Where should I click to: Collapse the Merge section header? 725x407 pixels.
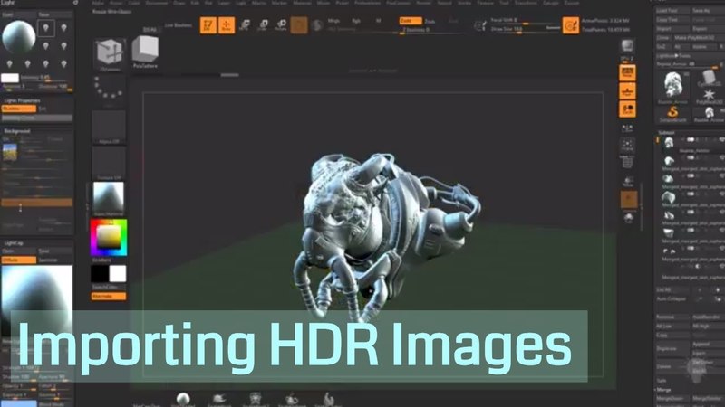point(663,390)
